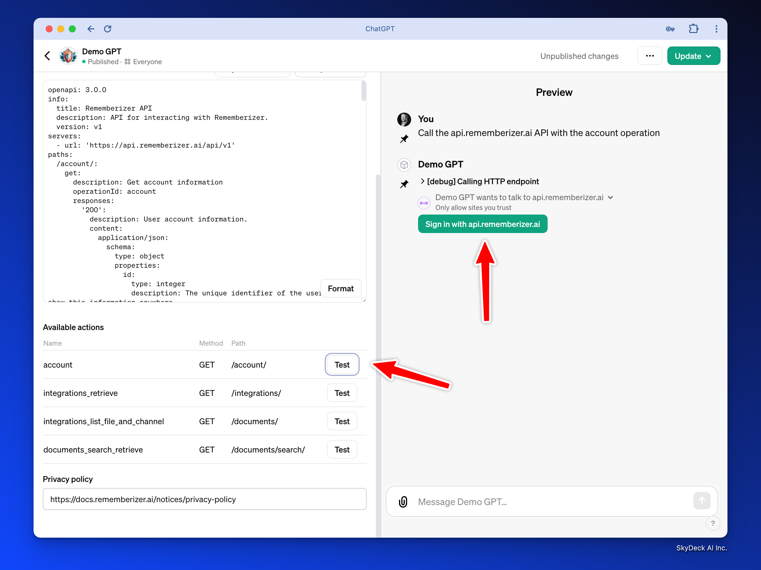Viewport: 761px width, 570px height.
Task: Test the account action
Action: click(x=342, y=364)
